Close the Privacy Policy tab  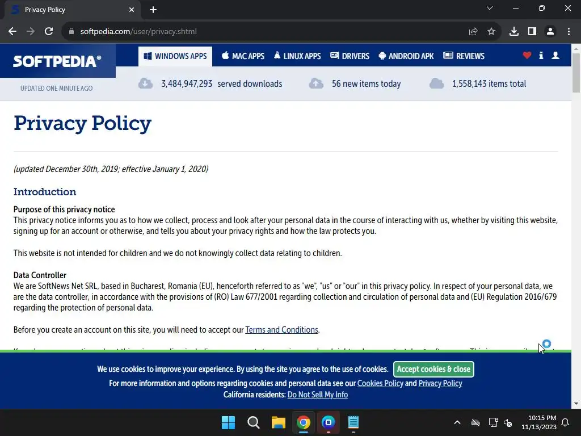pos(132,10)
